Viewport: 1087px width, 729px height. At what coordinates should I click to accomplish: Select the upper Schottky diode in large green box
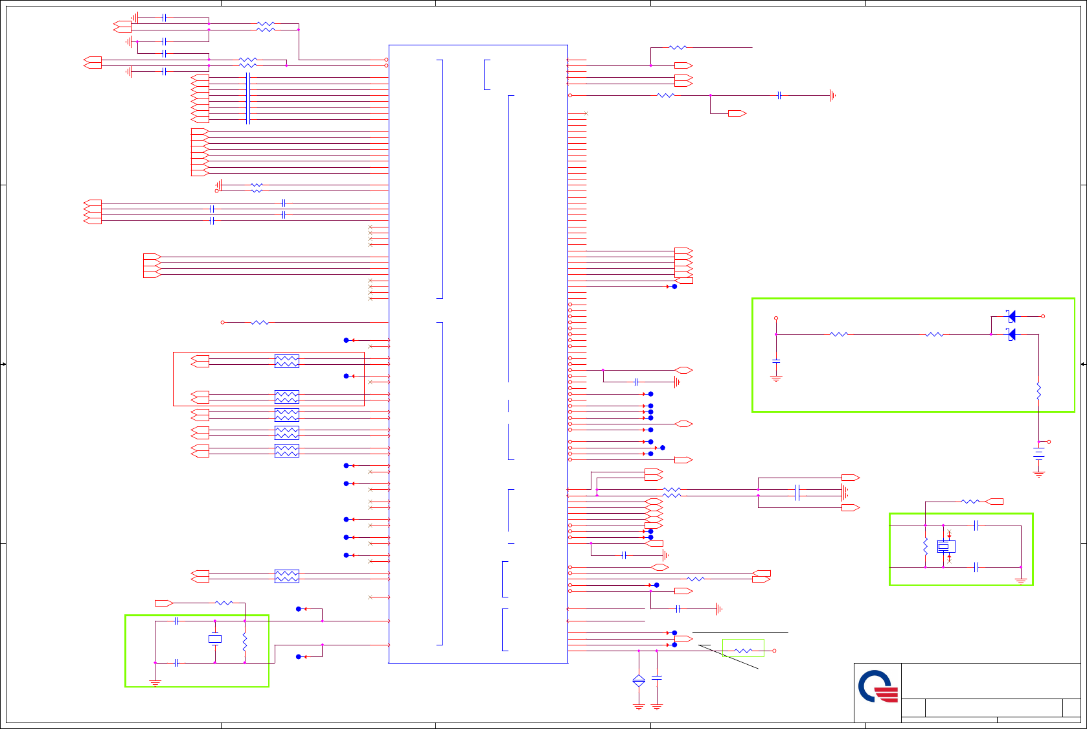pyautogui.click(x=1011, y=316)
